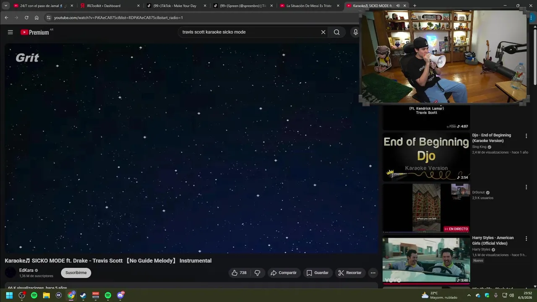This screenshot has height=302, width=537.
Task: Open more actions ellipsis below video
Action: (x=373, y=273)
